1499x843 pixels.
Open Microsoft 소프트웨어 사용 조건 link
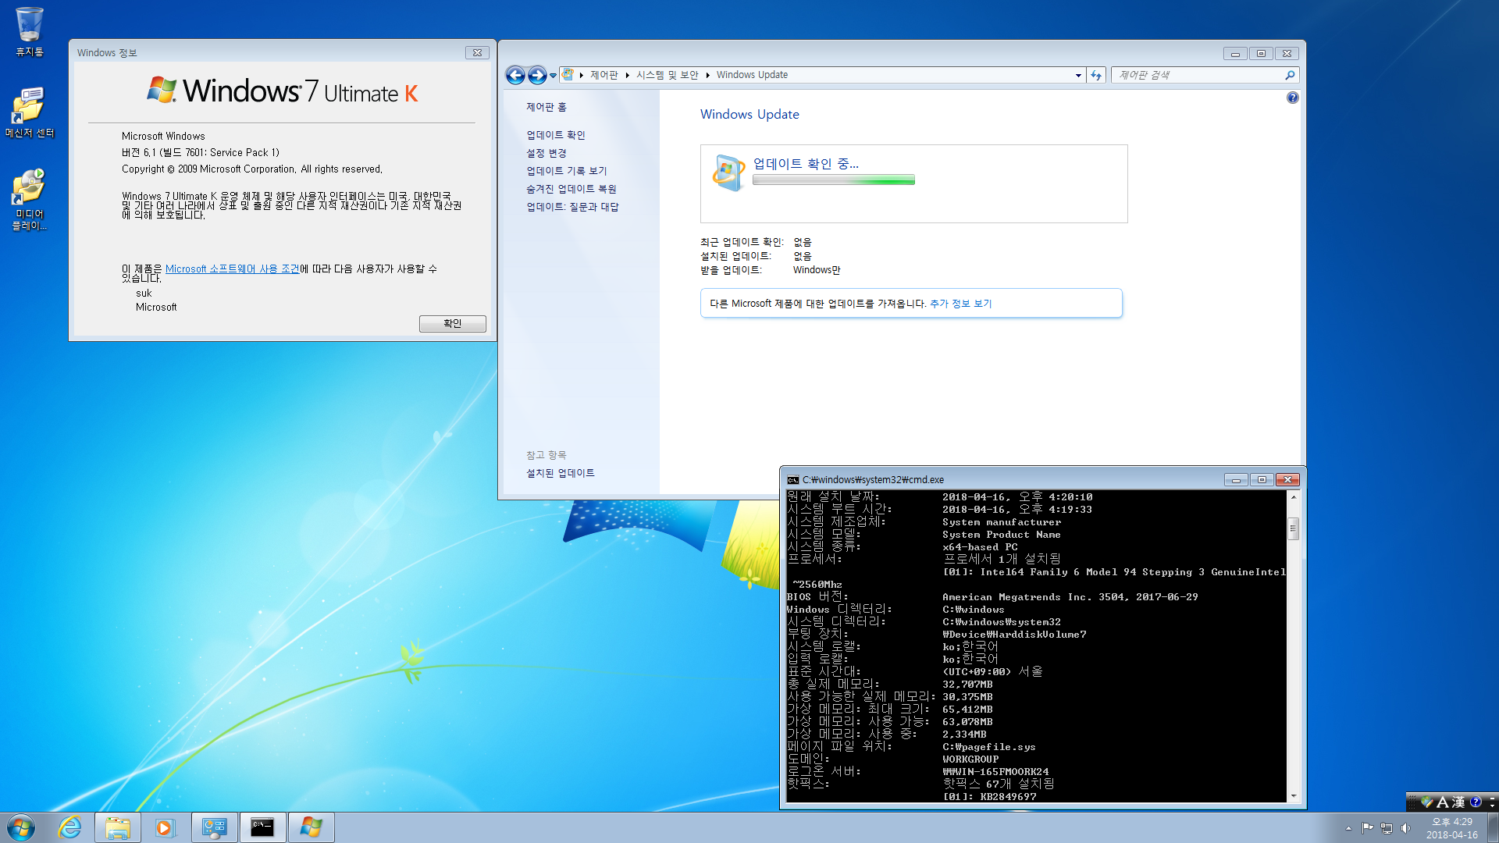coord(233,269)
